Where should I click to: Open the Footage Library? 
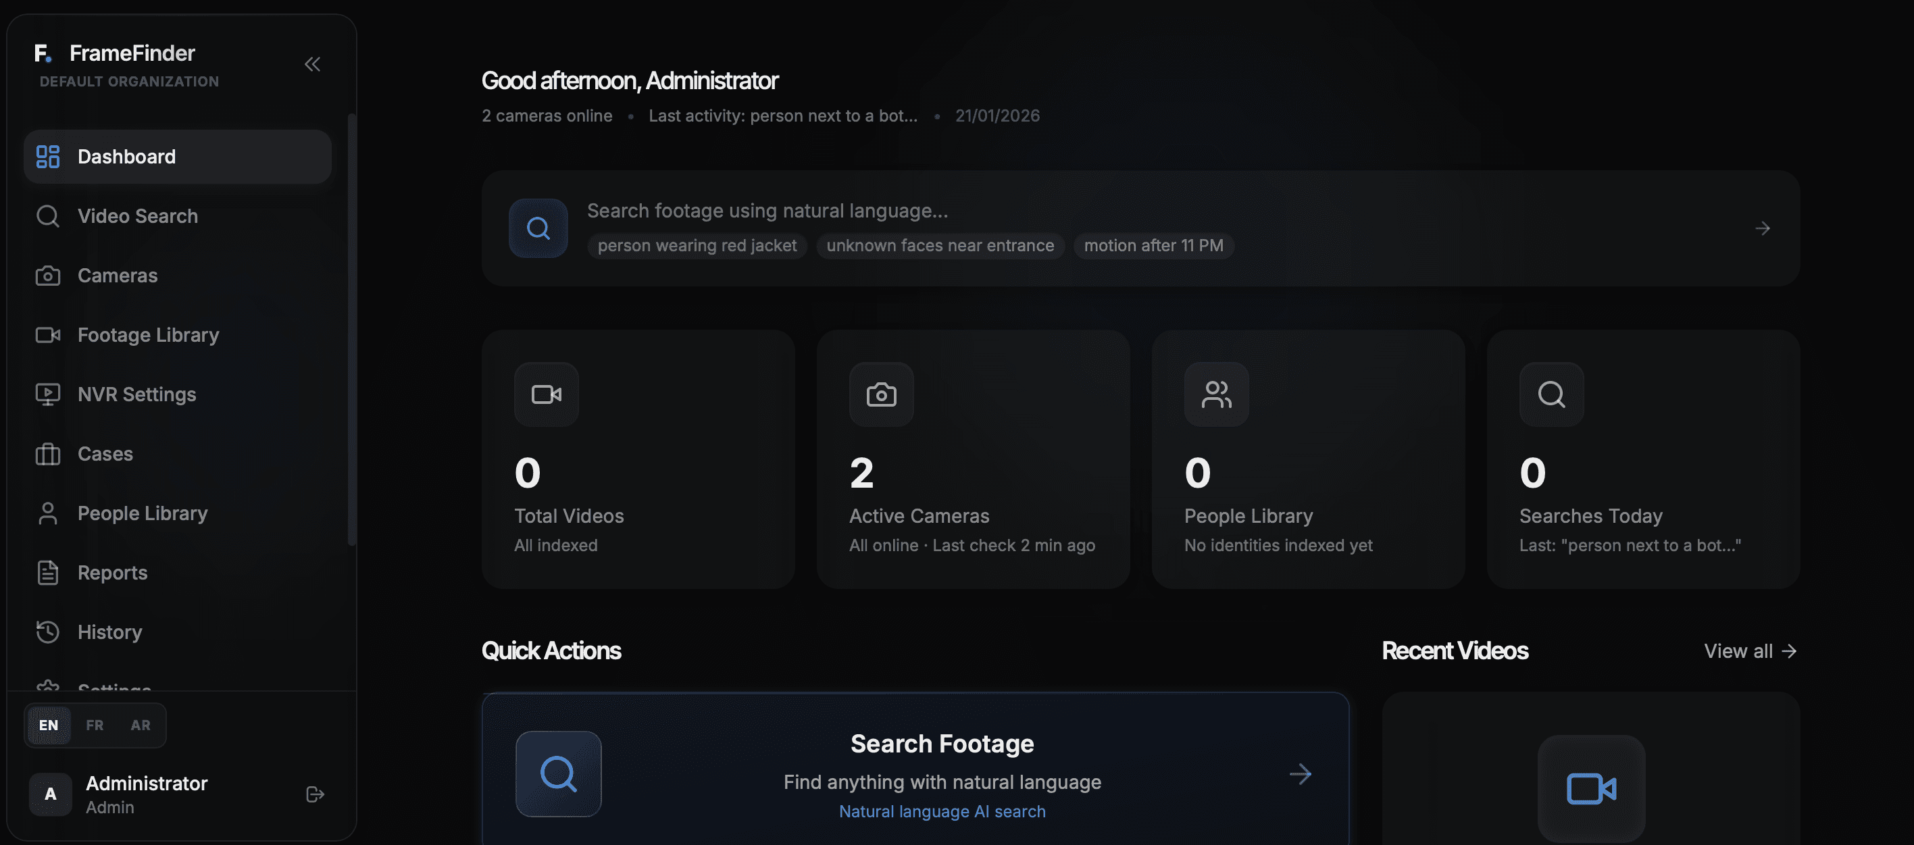(x=148, y=335)
